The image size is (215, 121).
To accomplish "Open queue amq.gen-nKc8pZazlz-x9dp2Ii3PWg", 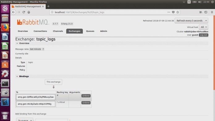I will click(36, 104).
